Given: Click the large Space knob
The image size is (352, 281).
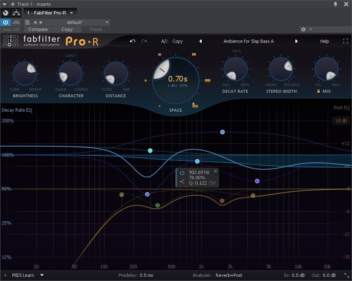Looking at the screenshot, I should pos(176,80).
